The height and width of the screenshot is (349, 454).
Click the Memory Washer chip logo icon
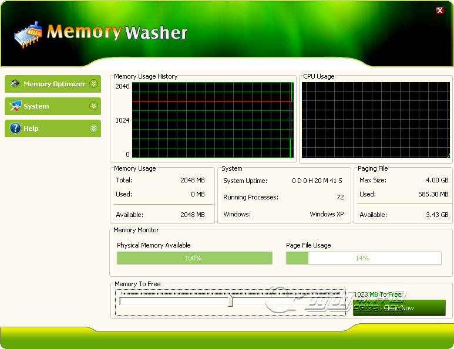(28, 34)
